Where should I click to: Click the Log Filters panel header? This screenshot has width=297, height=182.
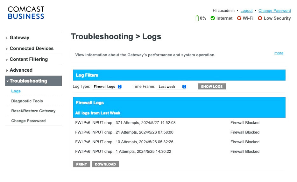point(179,75)
